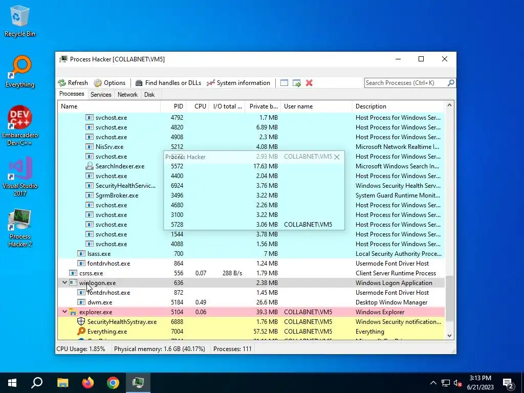Open the Options toolbar menu
Screen dimensions: 524x393
110,83
